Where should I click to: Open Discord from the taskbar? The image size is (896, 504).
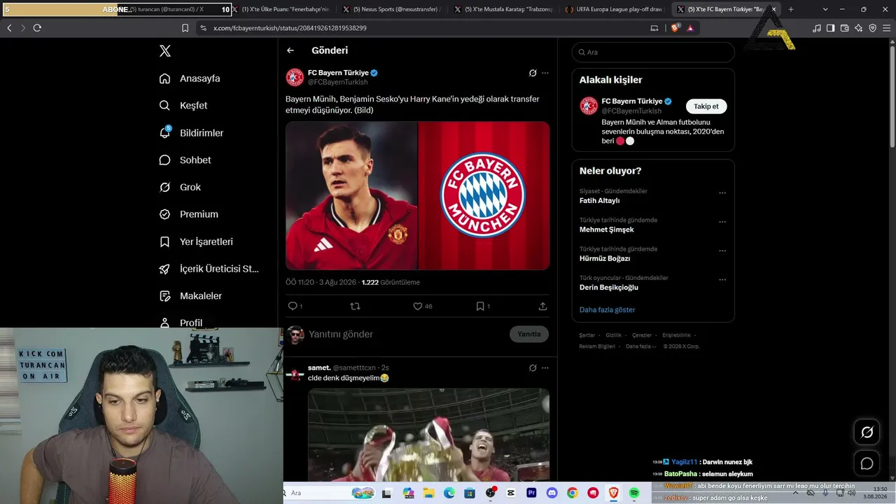552,493
